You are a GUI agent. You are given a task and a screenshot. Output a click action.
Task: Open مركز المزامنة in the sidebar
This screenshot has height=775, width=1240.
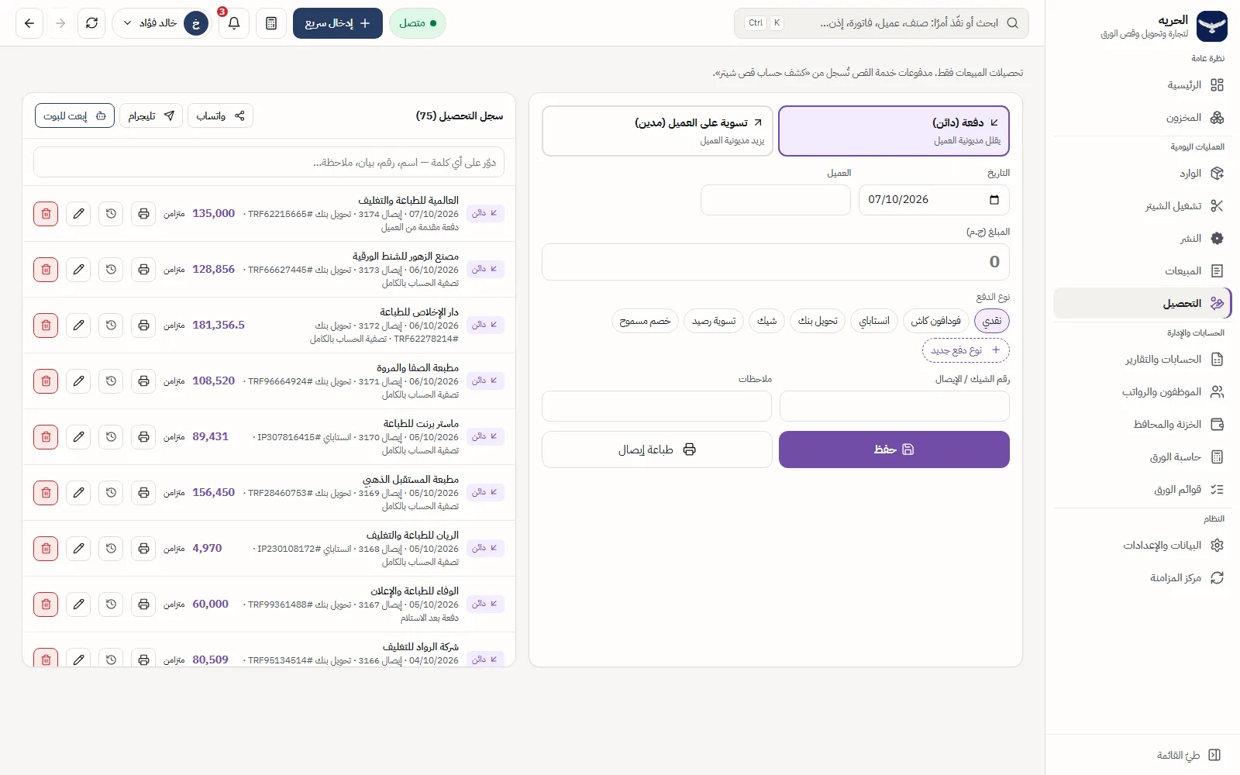(x=1142, y=577)
